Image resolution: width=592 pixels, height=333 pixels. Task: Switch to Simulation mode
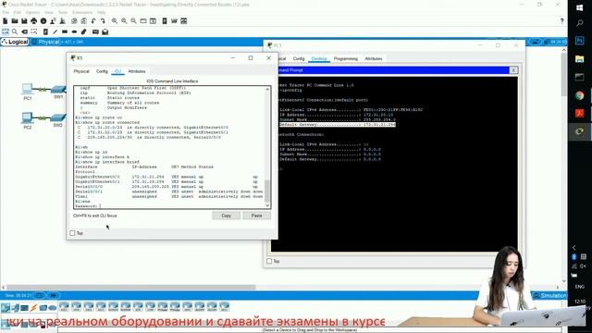pyautogui.click(x=549, y=296)
